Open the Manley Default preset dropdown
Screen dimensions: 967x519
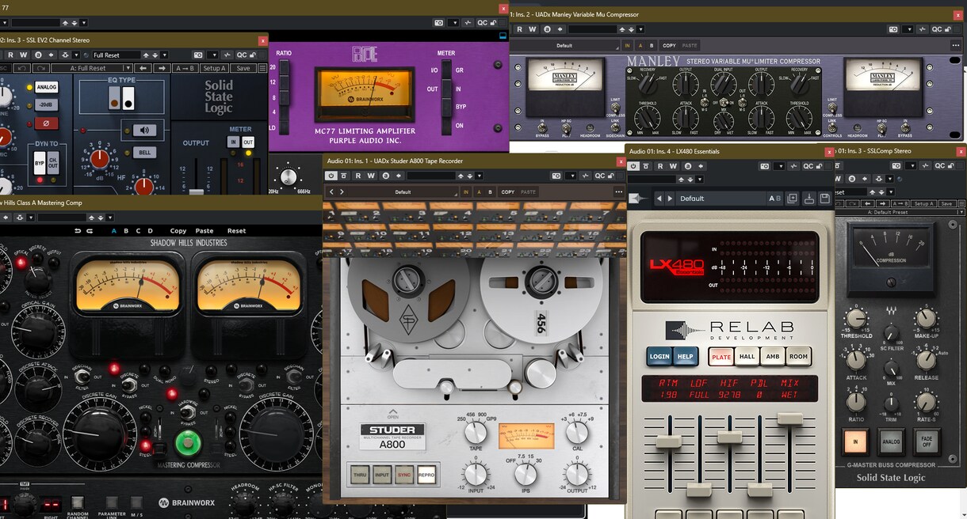click(564, 46)
